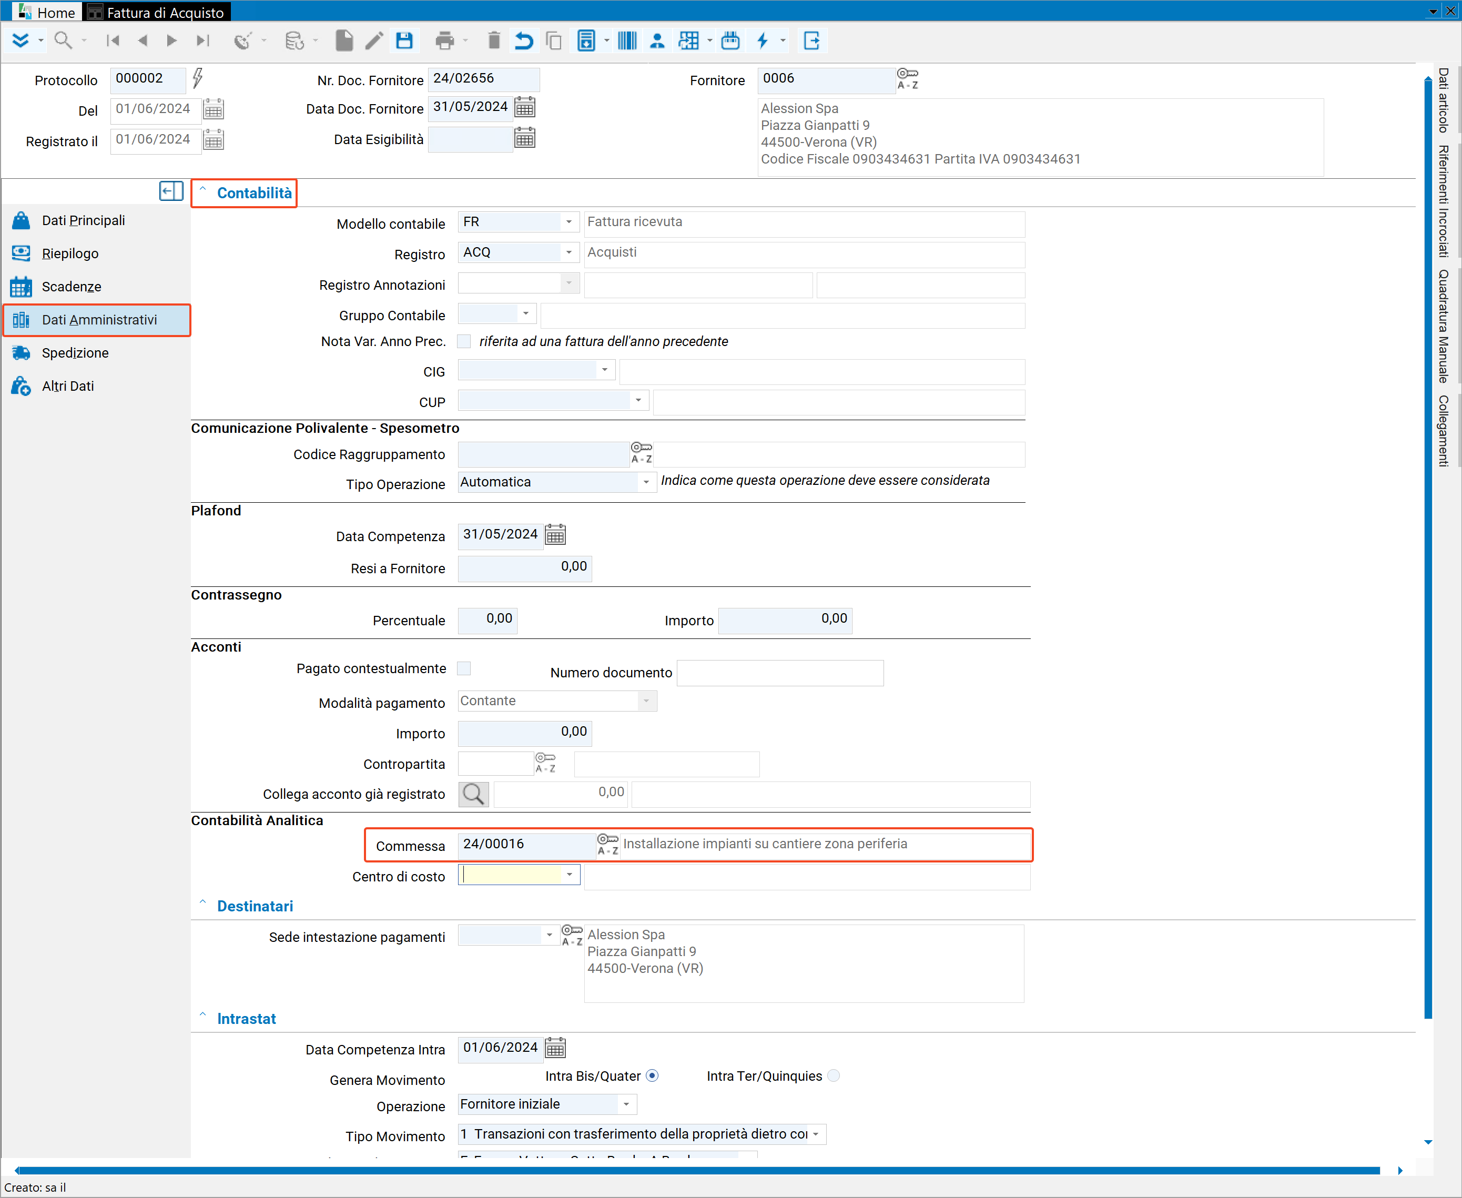Click the Nr. Doc. Fornitore field

point(483,79)
